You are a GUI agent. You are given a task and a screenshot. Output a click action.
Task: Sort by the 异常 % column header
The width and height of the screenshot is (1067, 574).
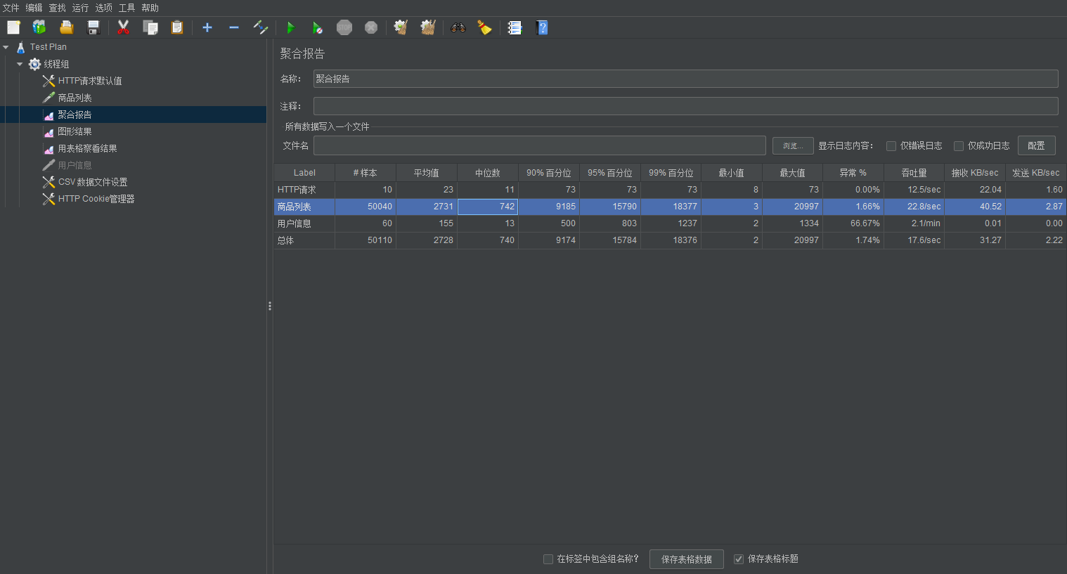[x=853, y=173]
